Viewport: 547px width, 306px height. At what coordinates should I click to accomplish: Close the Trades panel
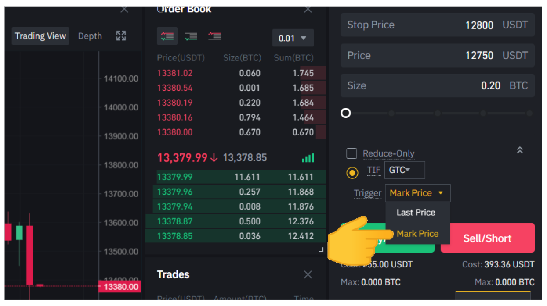coord(308,274)
